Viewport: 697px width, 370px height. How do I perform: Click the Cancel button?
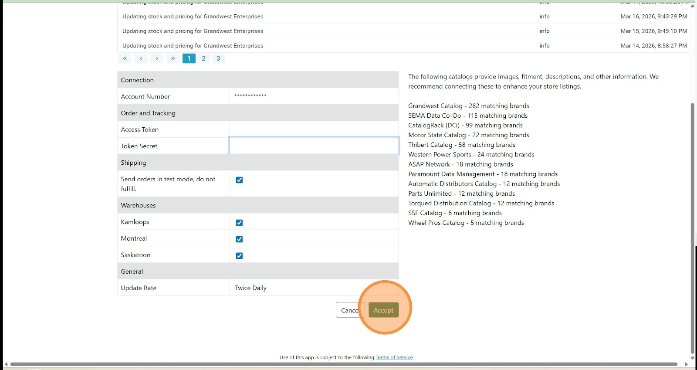(349, 310)
